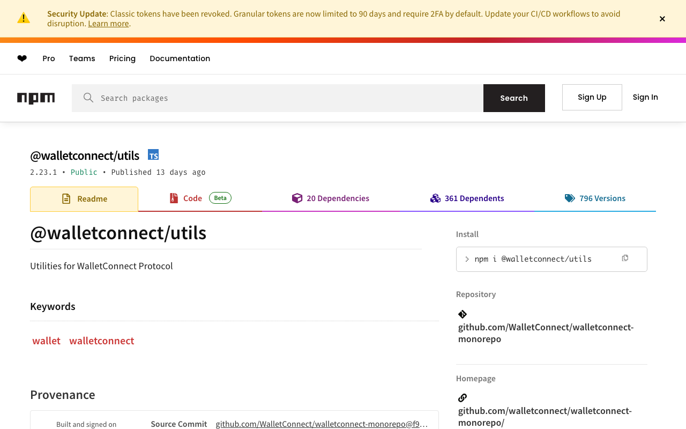Click the npm logo
The image size is (686, 429).
coord(36,98)
